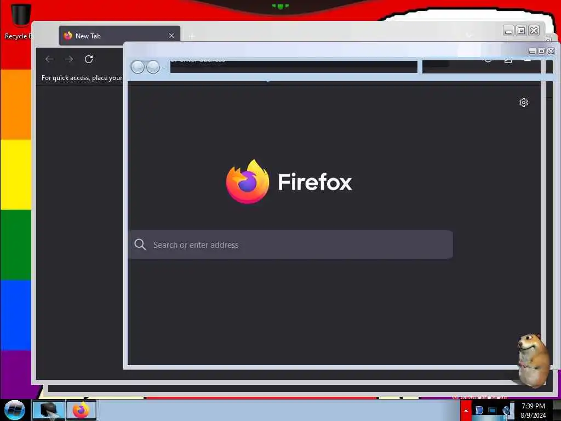
Task: Show hidden system tray icons arrow
Action: tap(466, 411)
